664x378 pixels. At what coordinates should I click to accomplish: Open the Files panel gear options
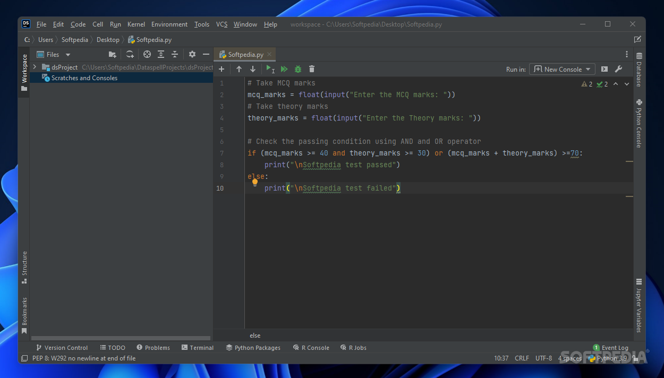point(192,54)
